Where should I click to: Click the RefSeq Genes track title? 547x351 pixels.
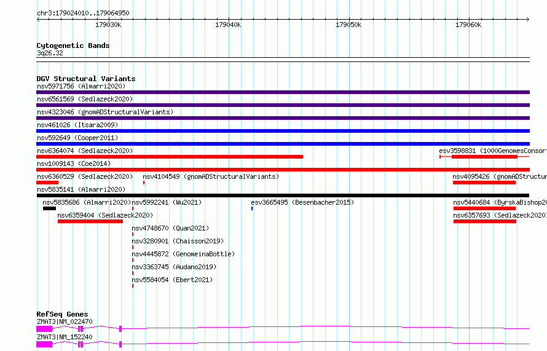(x=62, y=314)
